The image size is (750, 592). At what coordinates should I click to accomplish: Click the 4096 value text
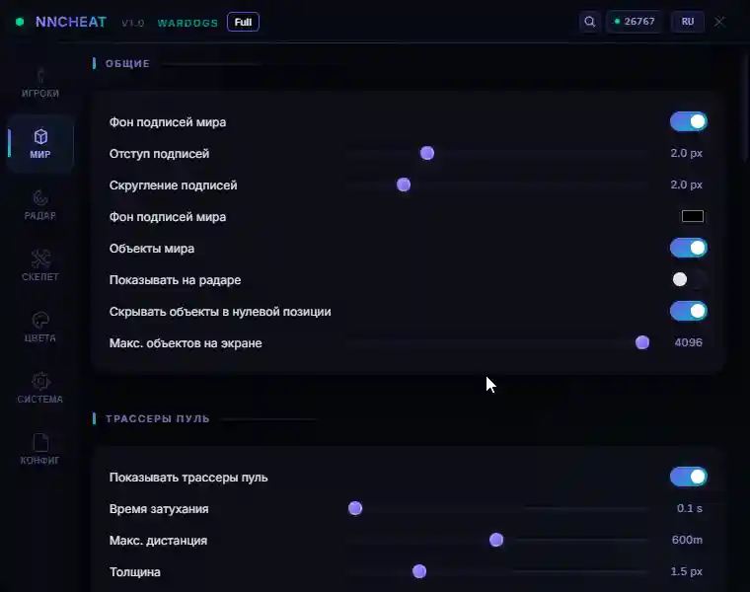688,342
